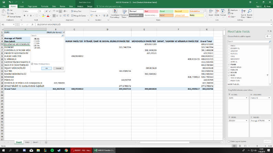Viewport: 273px width, 153px height.
Task: Click the Insert Function fx icon
Action: (32, 25)
